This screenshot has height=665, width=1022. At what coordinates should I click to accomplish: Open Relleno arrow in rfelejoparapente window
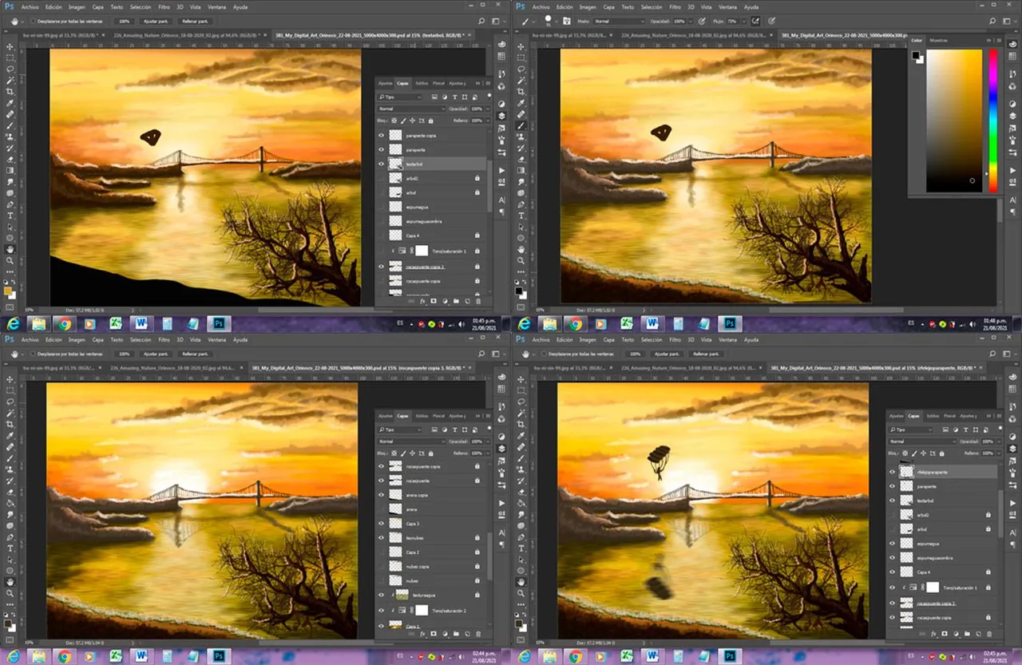(999, 453)
